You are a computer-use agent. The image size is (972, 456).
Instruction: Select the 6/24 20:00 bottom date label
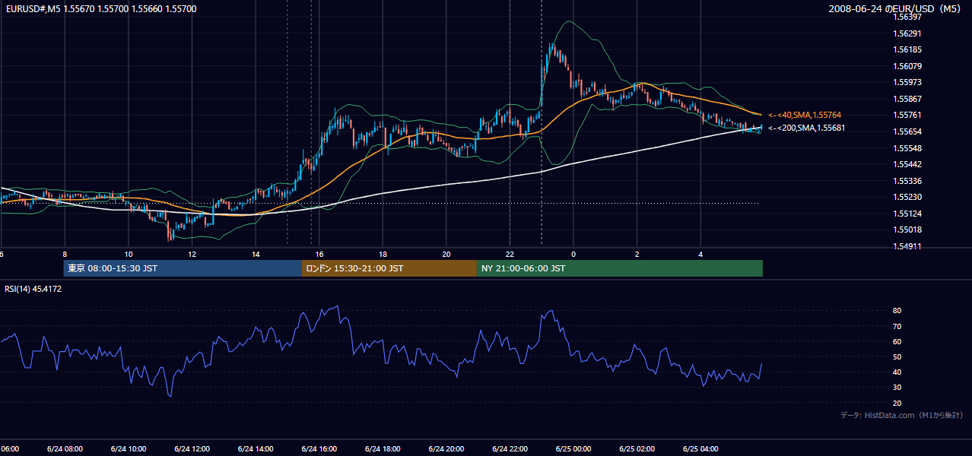click(446, 449)
